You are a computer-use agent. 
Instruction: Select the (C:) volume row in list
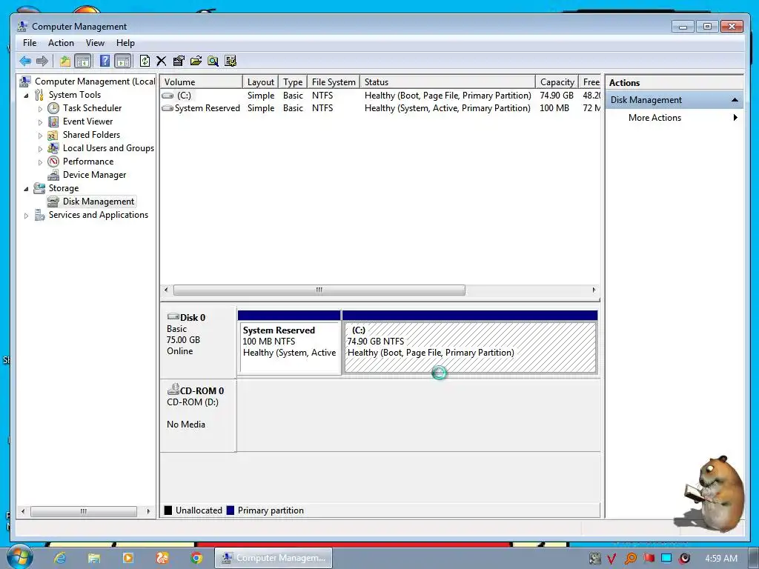click(380, 96)
